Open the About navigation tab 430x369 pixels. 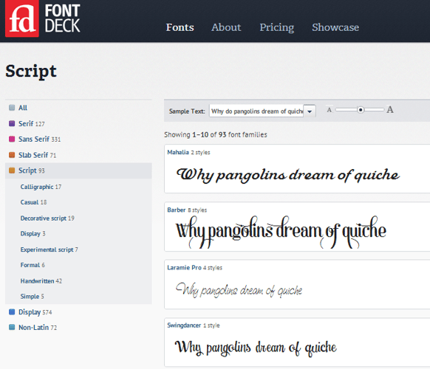[x=226, y=27]
